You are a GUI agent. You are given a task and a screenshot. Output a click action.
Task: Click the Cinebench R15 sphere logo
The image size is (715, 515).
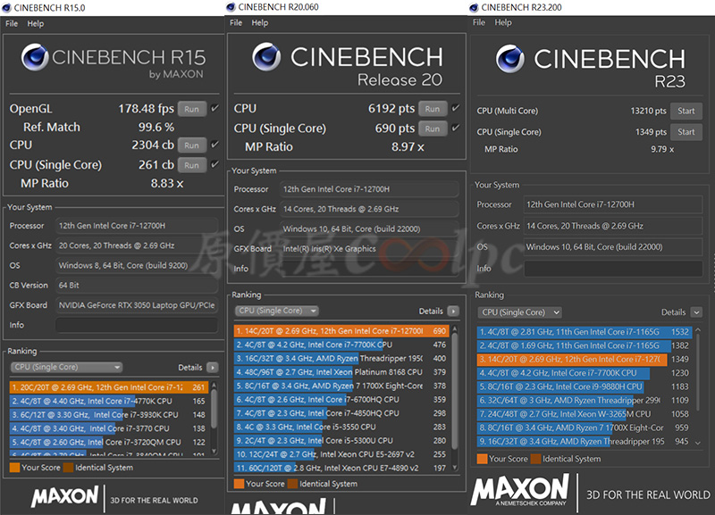(x=35, y=57)
